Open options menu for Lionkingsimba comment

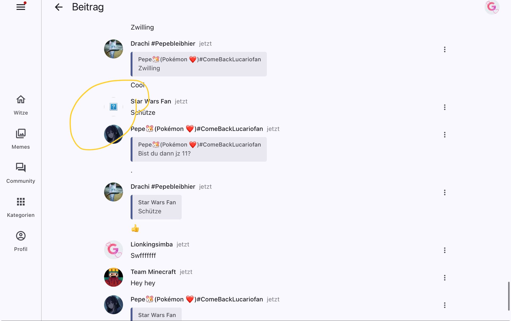tap(444, 250)
